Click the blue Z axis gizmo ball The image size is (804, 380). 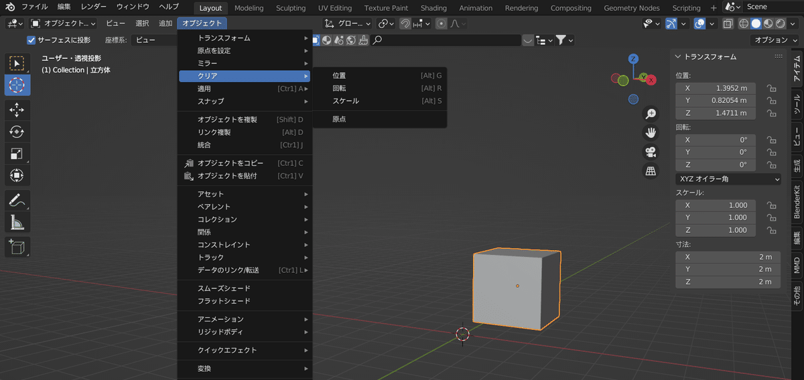click(x=633, y=59)
